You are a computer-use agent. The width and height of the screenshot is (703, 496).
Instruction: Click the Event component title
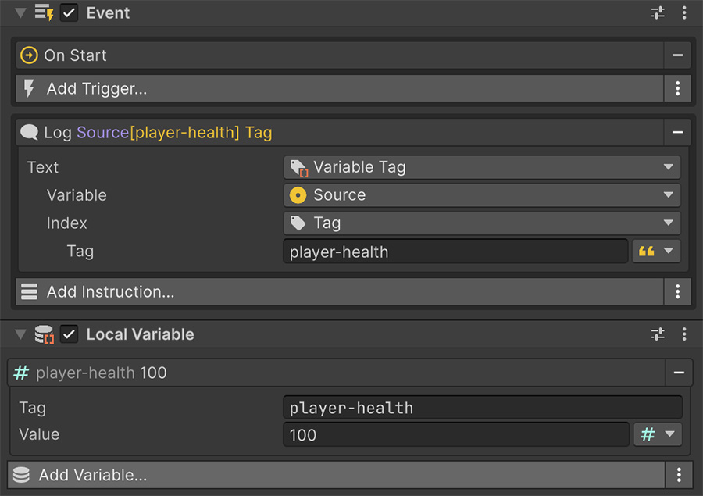[x=108, y=13]
